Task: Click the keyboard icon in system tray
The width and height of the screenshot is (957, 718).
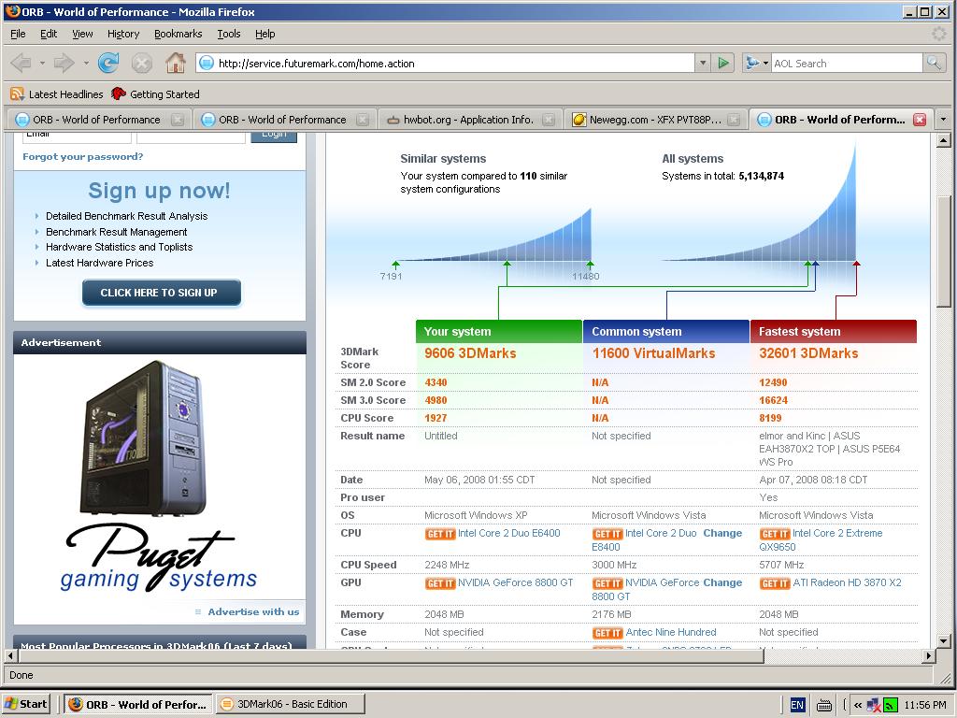Action: click(x=824, y=705)
